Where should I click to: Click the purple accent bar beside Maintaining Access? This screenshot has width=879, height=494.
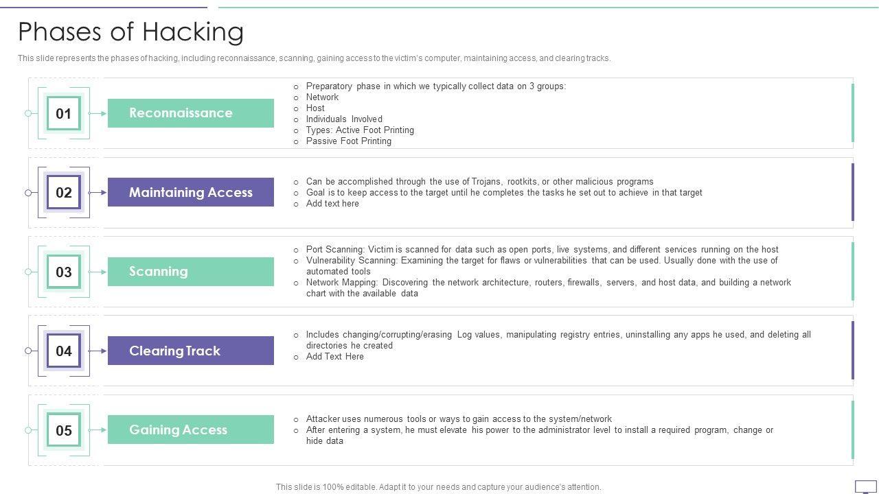tap(853, 192)
